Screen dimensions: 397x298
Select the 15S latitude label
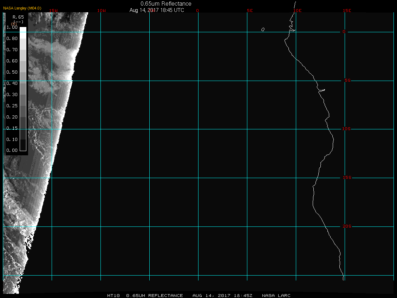(347, 178)
